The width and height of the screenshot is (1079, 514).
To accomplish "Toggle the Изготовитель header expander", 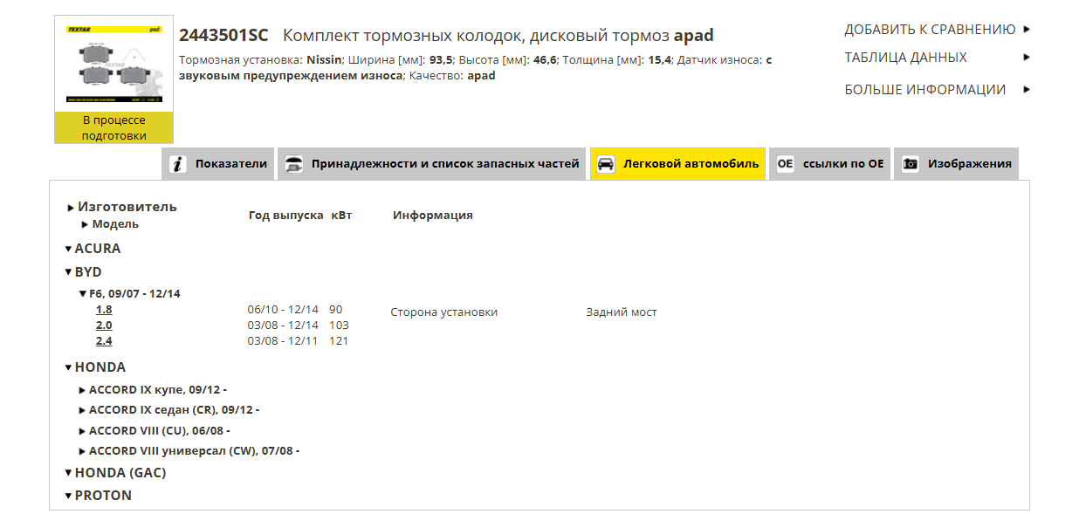I will click(x=71, y=208).
